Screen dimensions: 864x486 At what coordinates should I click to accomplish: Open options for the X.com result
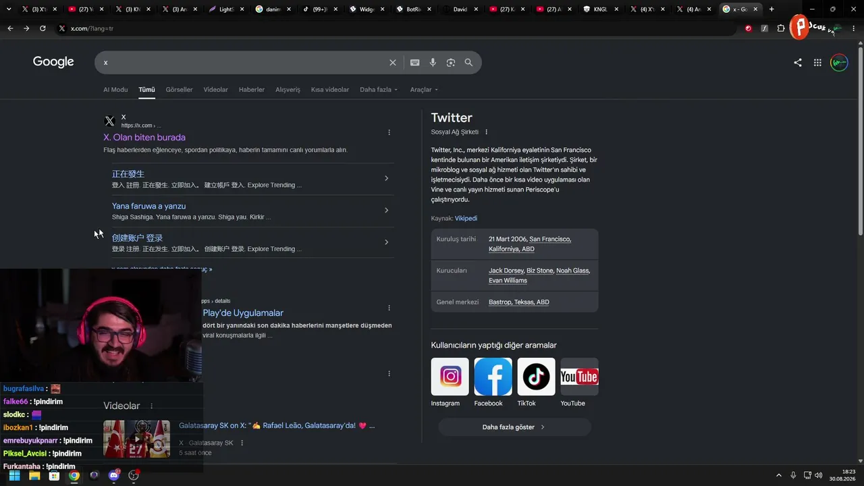pyautogui.click(x=389, y=132)
